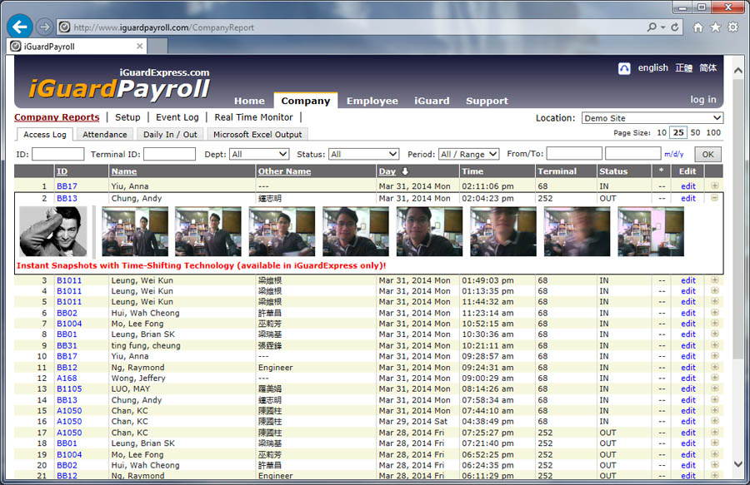Click the Terminal ID input field
Screen dimensions: 750x485
170,154
